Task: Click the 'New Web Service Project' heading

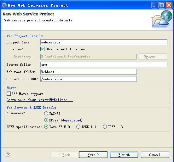Action: pyautogui.click(x=28, y=14)
